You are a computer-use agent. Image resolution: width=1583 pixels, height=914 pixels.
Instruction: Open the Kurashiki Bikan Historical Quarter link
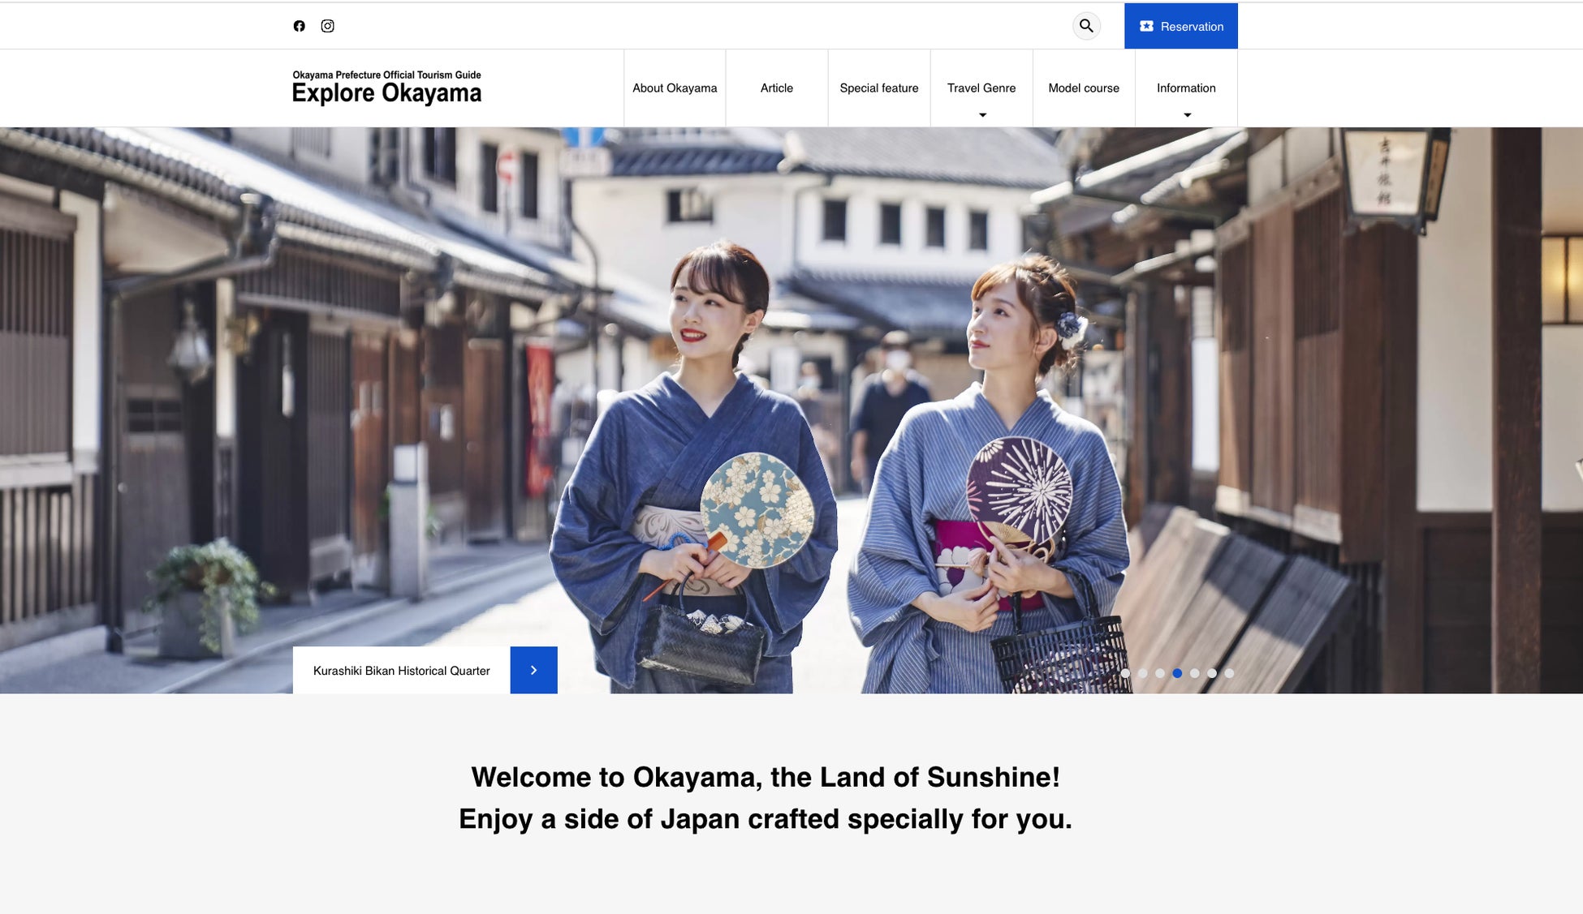(402, 670)
